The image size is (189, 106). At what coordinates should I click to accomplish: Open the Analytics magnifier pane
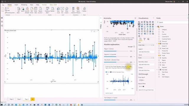pos(148,39)
